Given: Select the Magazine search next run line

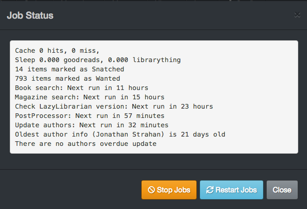Looking at the screenshot, I should click(90, 97).
